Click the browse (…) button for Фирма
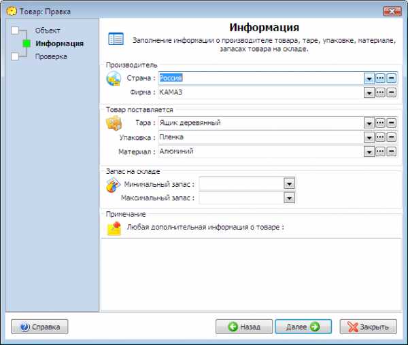This screenshot has height=345, width=408. point(381,92)
